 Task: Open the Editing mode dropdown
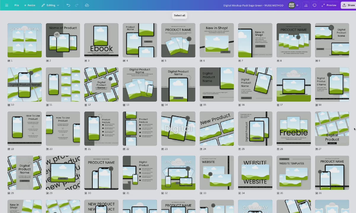tap(50, 5)
